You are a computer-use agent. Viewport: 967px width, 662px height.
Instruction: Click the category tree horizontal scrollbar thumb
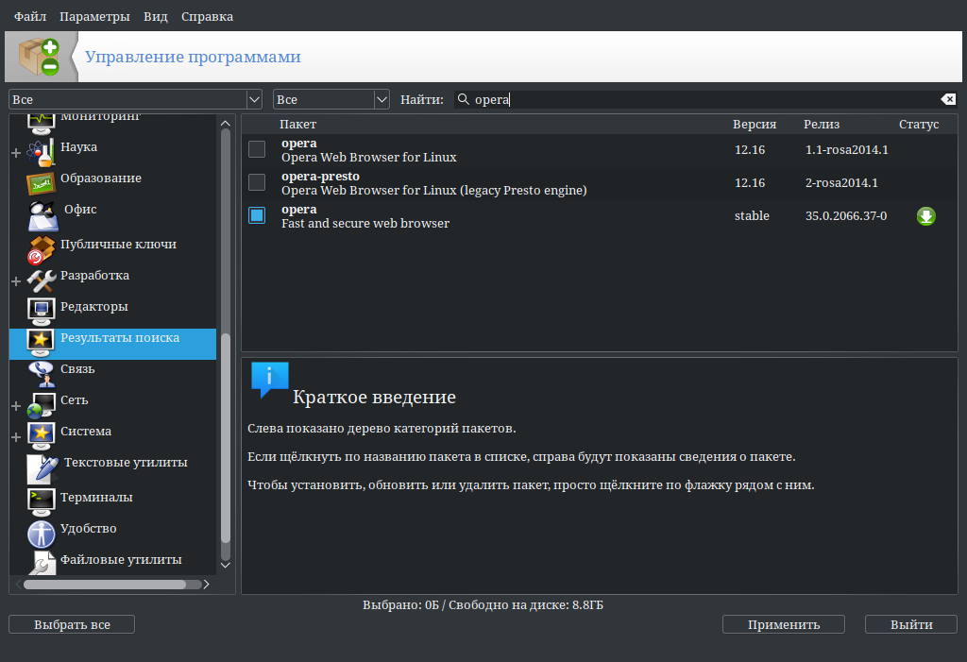point(105,585)
